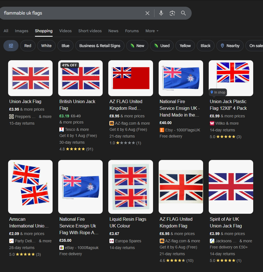Toggle the Black colour filter chip
Image resolution: width=263 pixels, height=272 pixels.
[205, 46]
